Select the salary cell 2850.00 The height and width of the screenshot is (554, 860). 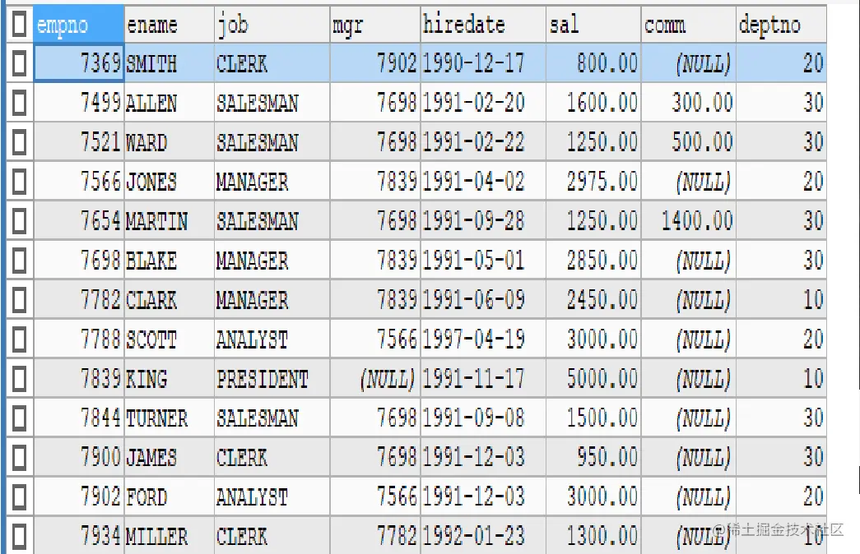(x=593, y=261)
